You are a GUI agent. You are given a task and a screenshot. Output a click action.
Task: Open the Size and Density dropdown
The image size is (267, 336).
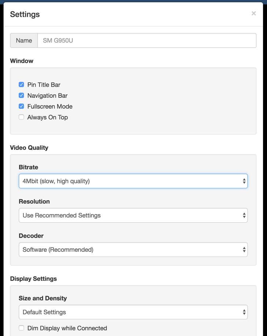(128, 312)
